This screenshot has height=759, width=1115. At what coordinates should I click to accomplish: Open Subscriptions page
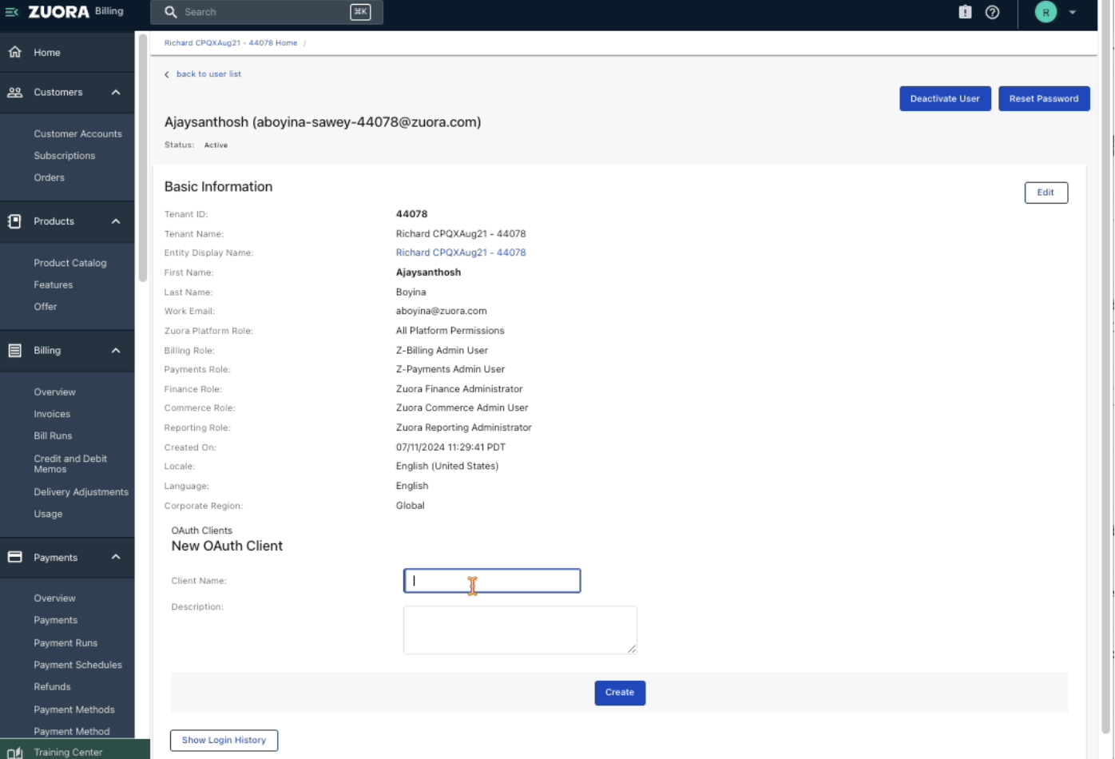[x=64, y=155]
